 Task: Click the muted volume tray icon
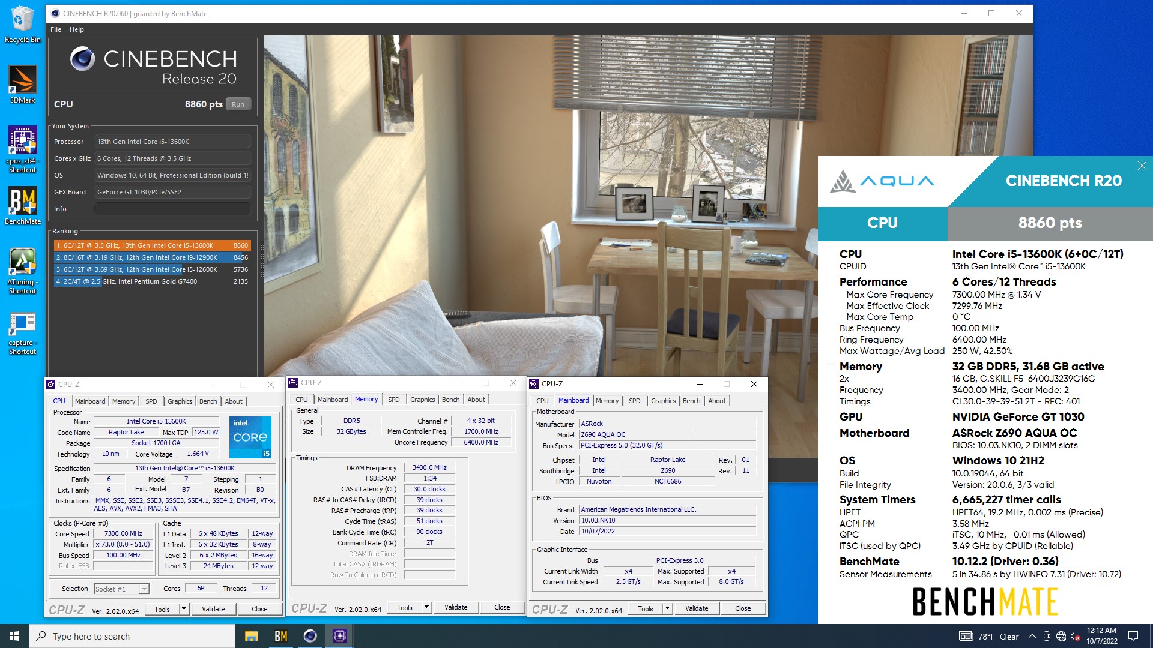[x=1076, y=637]
